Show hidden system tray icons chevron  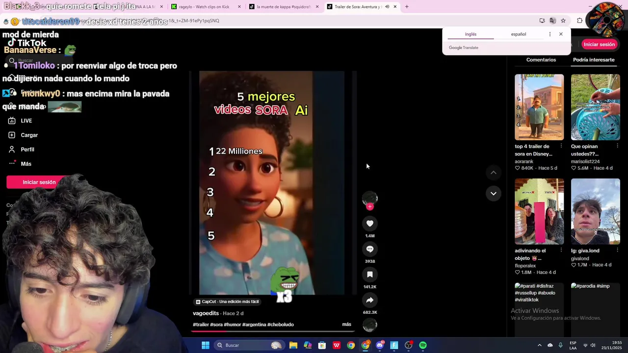click(539, 345)
